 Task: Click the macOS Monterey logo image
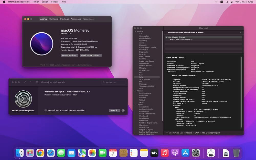[42, 44]
